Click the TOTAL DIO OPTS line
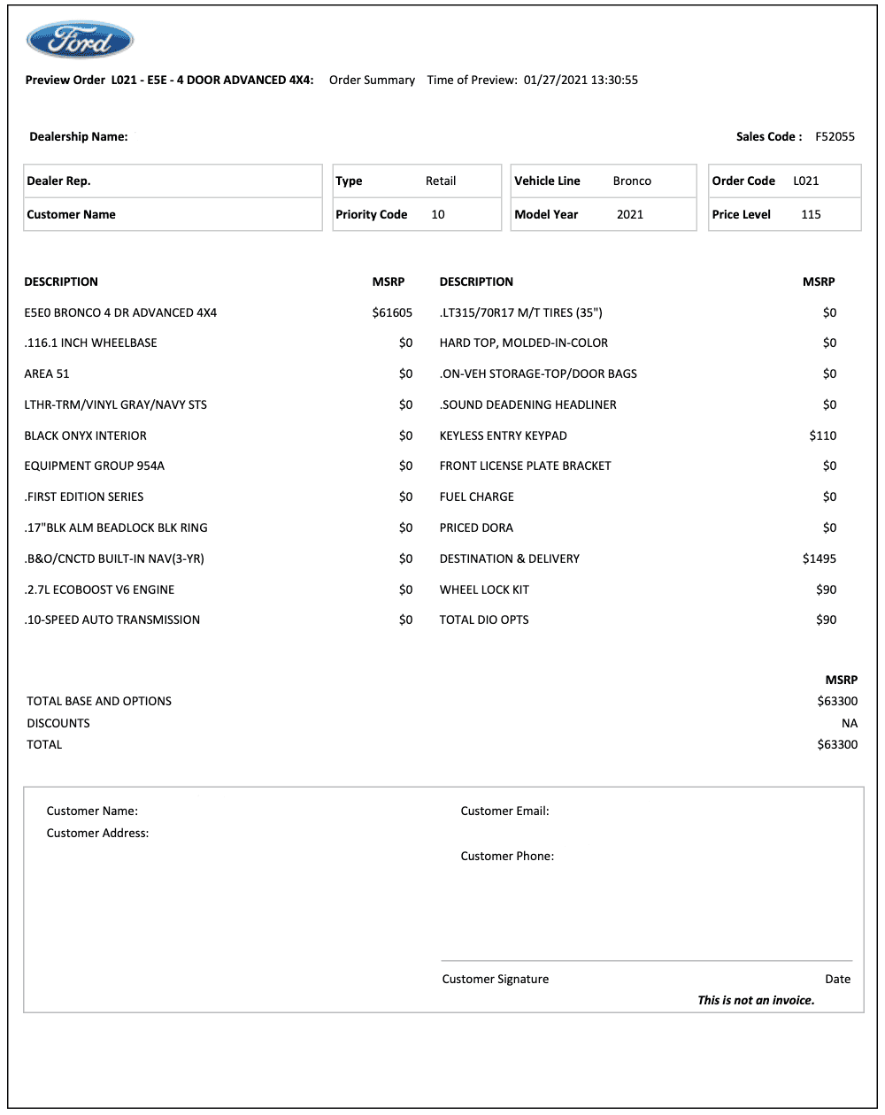The height and width of the screenshot is (1115, 885). tap(484, 619)
